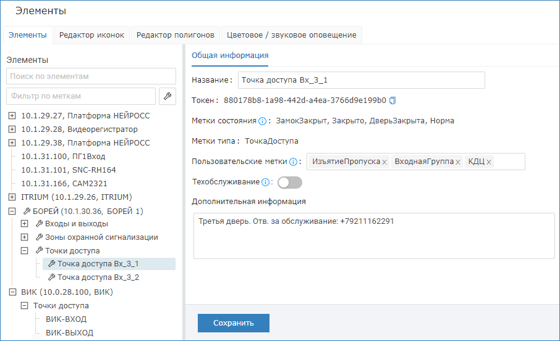Click the Сохранить button
The image size is (560, 341).
[234, 323]
